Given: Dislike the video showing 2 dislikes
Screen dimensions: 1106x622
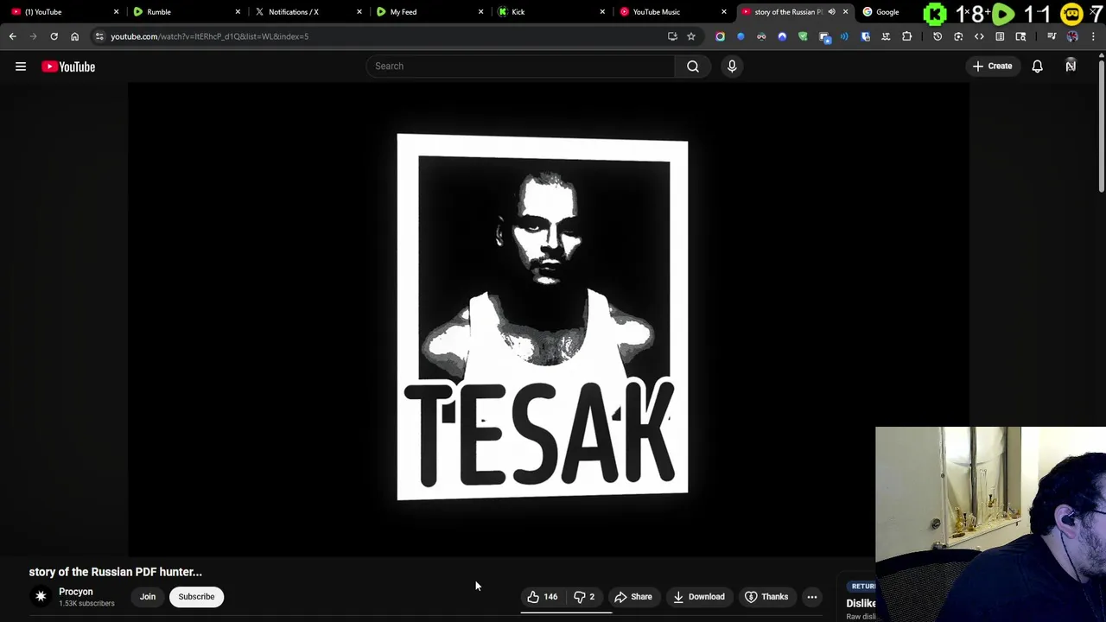Looking at the screenshot, I should [x=584, y=596].
